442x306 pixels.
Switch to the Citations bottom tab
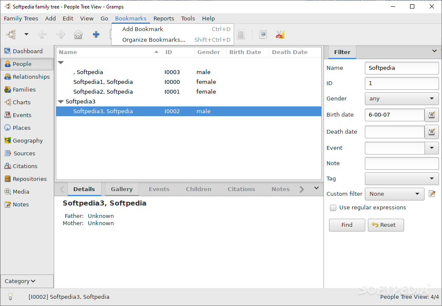[241, 189]
